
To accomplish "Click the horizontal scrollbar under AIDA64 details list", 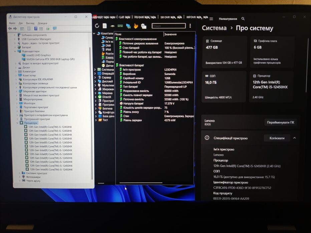I will (x=141, y=183).
